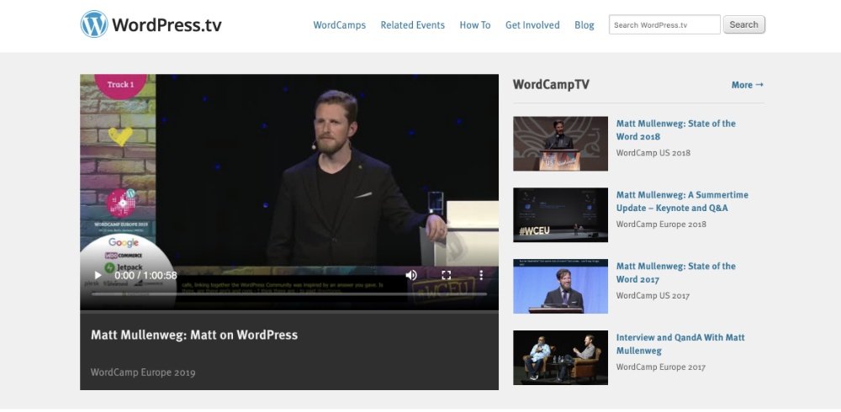Open the Summertime Update Keynote video thumbnail
Screen dimensions: 841x412
tap(560, 215)
